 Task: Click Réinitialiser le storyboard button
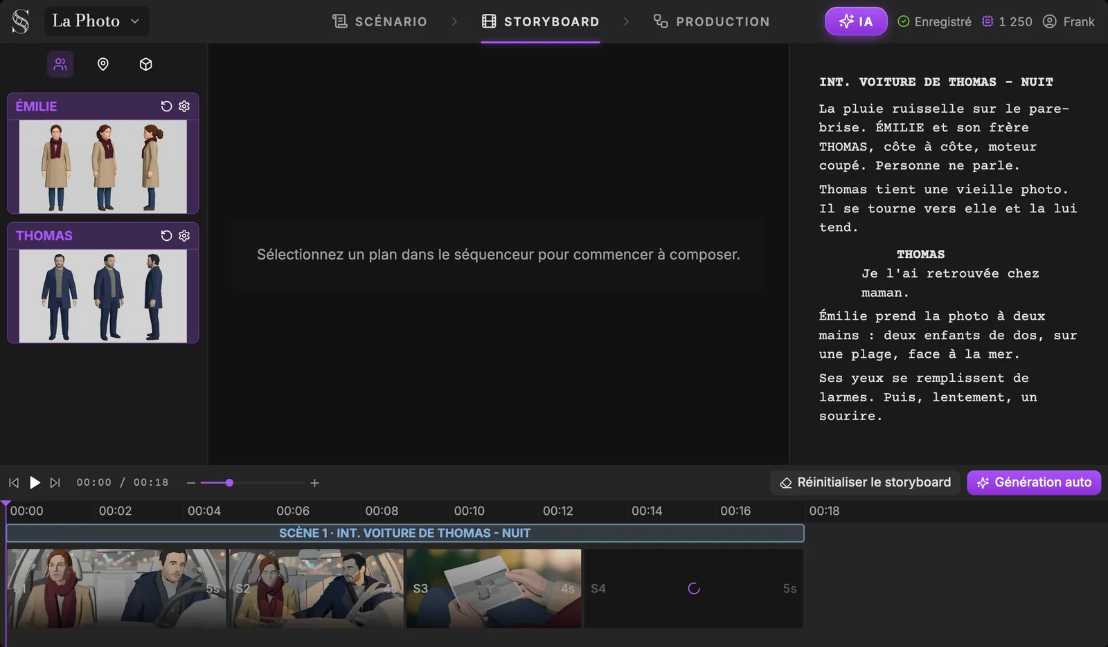(866, 483)
